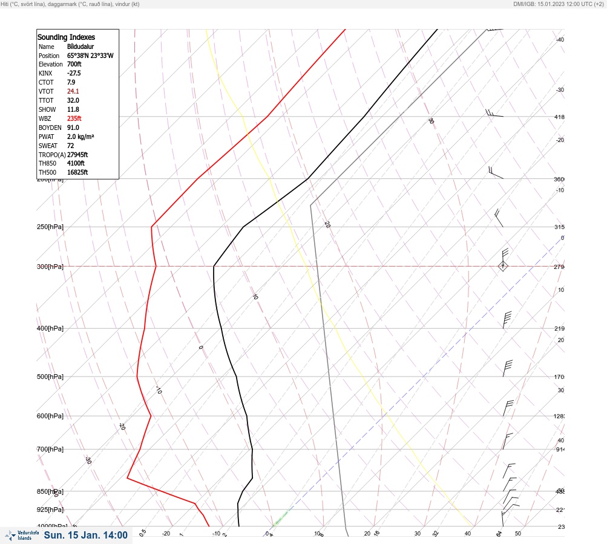
Task: Click the '600[hPa]' pressure label
Action: [50, 416]
